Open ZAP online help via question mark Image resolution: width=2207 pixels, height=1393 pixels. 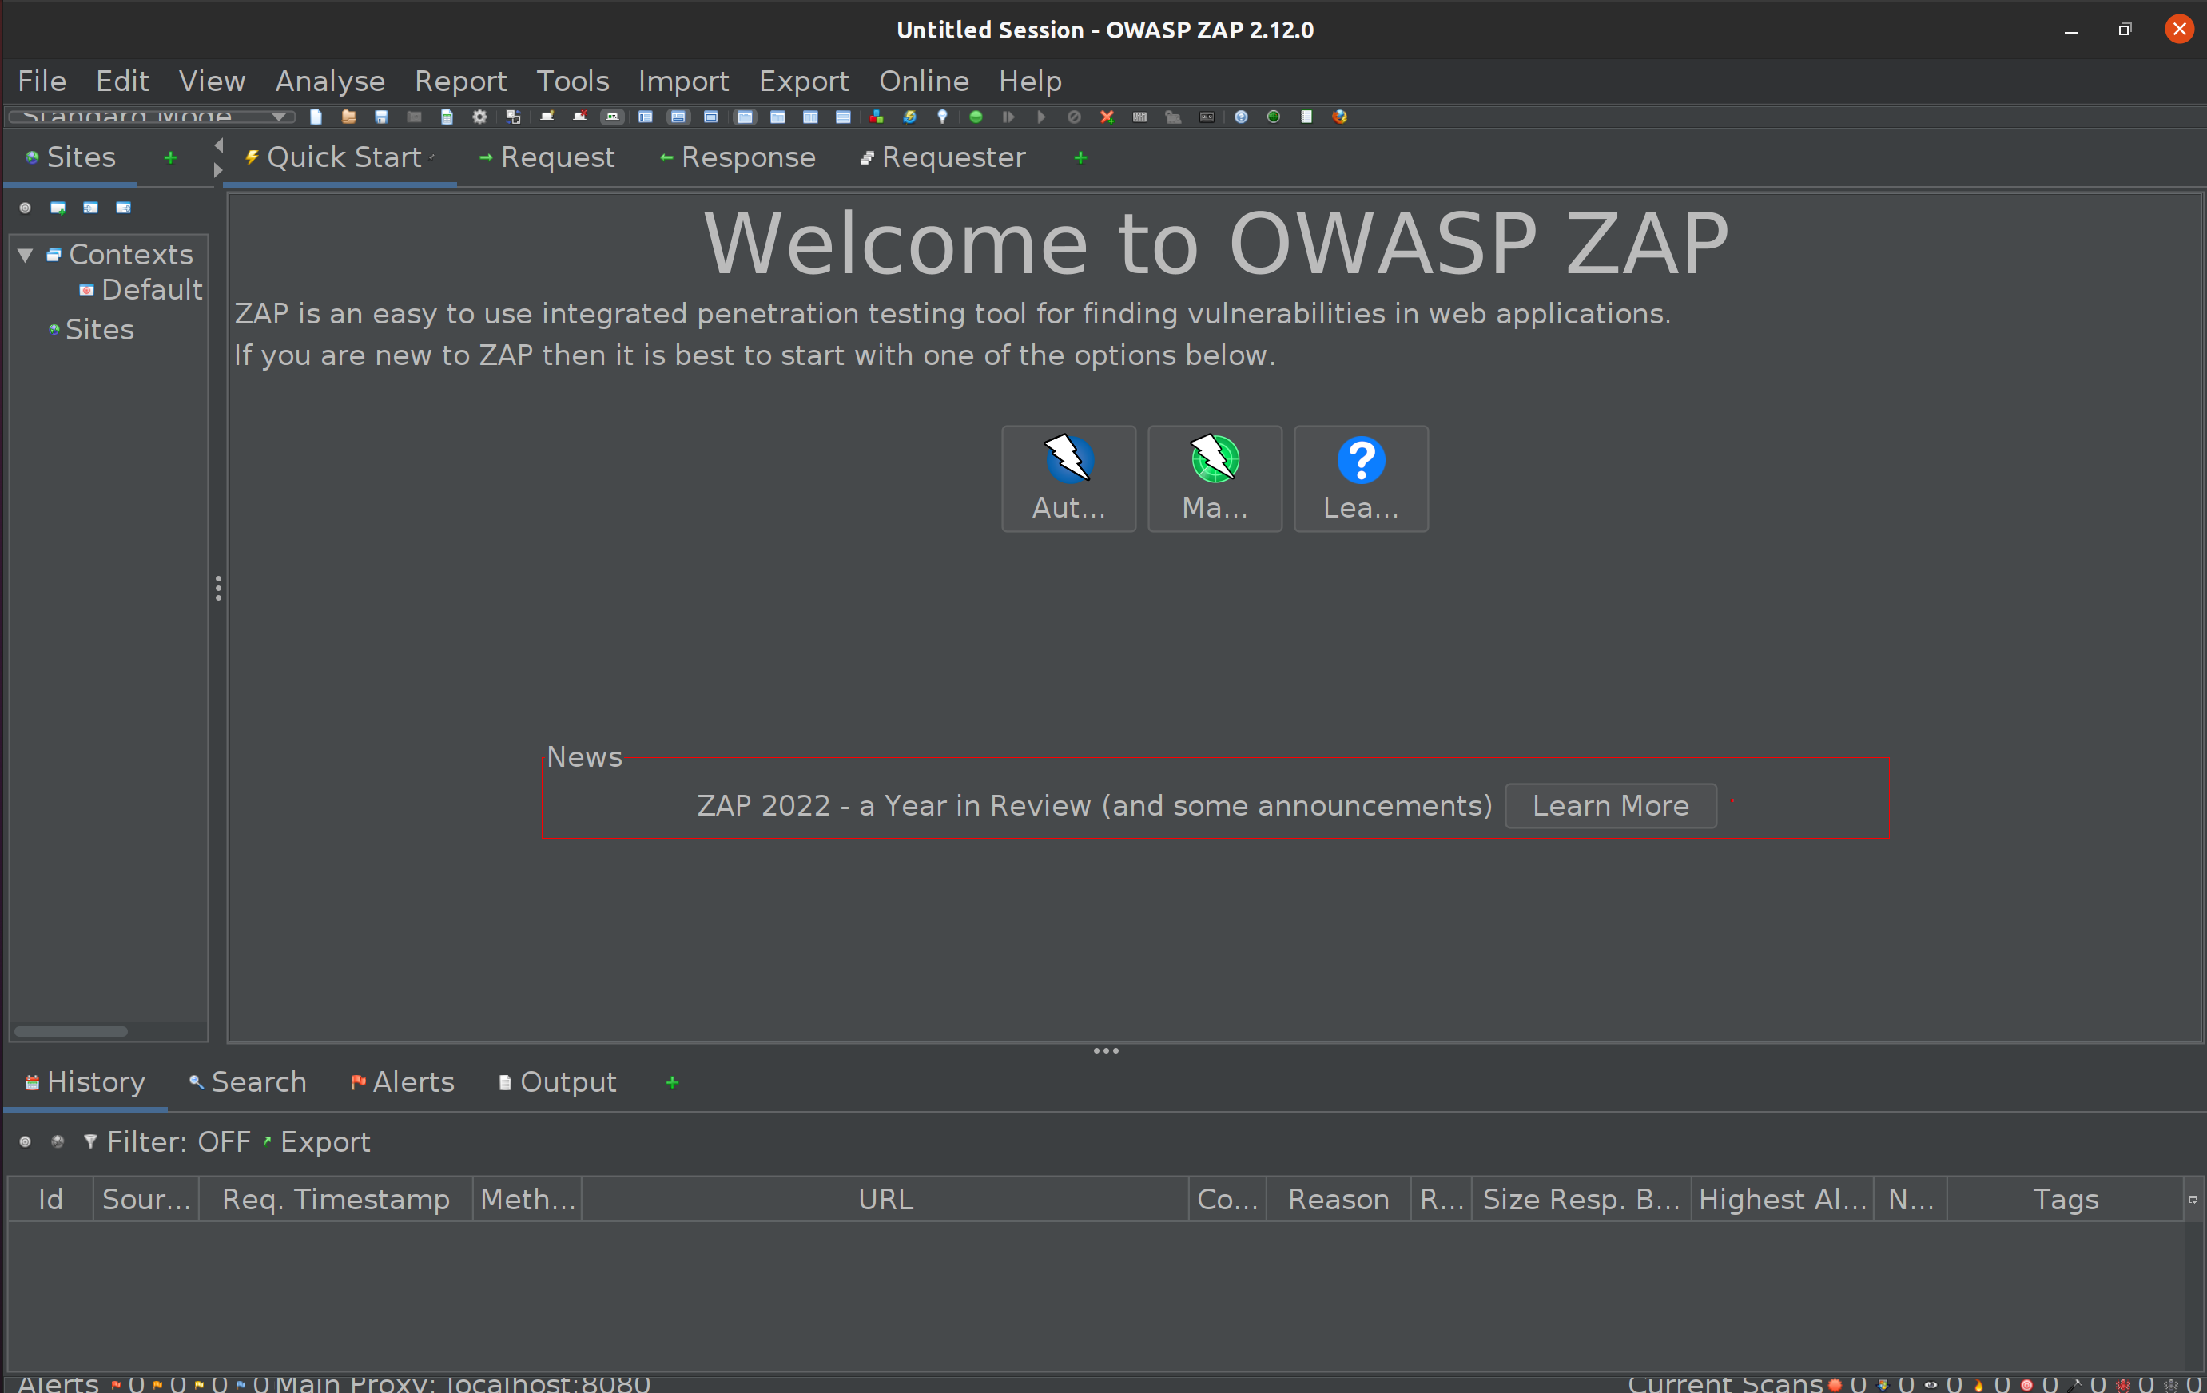[x=1240, y=117]
